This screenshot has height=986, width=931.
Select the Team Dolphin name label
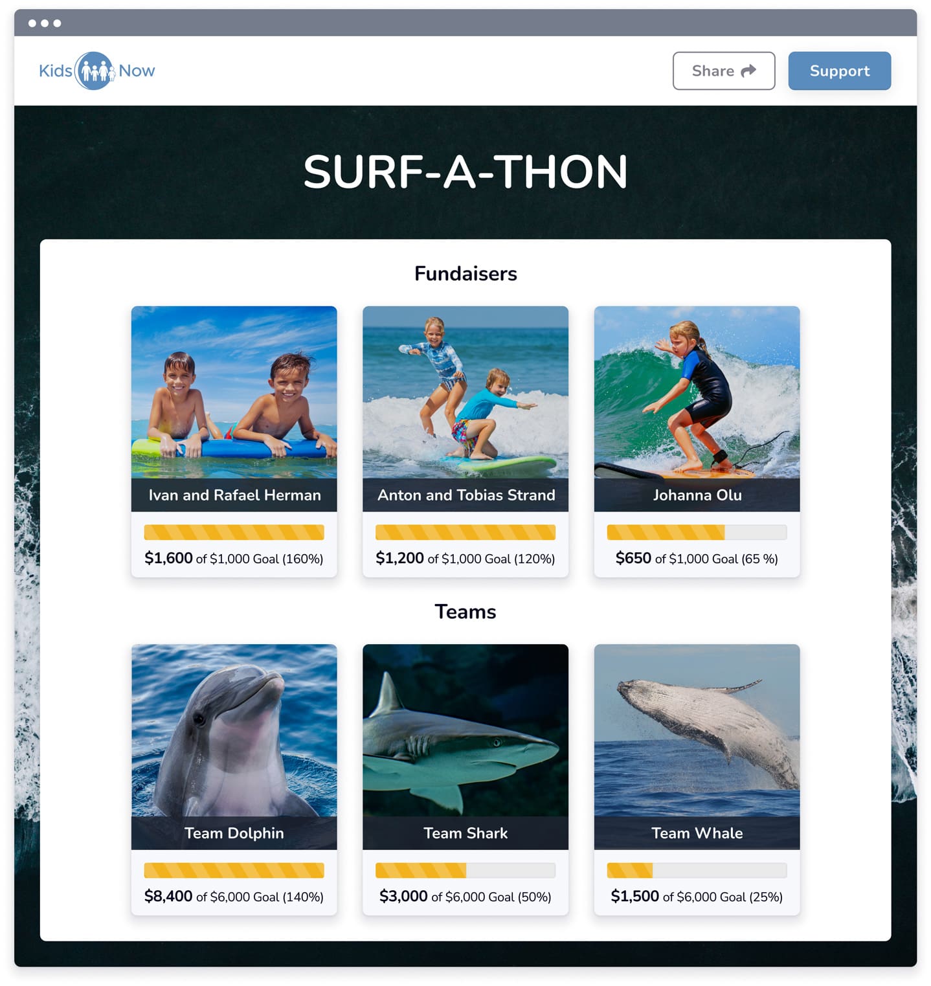pos(234,833)
